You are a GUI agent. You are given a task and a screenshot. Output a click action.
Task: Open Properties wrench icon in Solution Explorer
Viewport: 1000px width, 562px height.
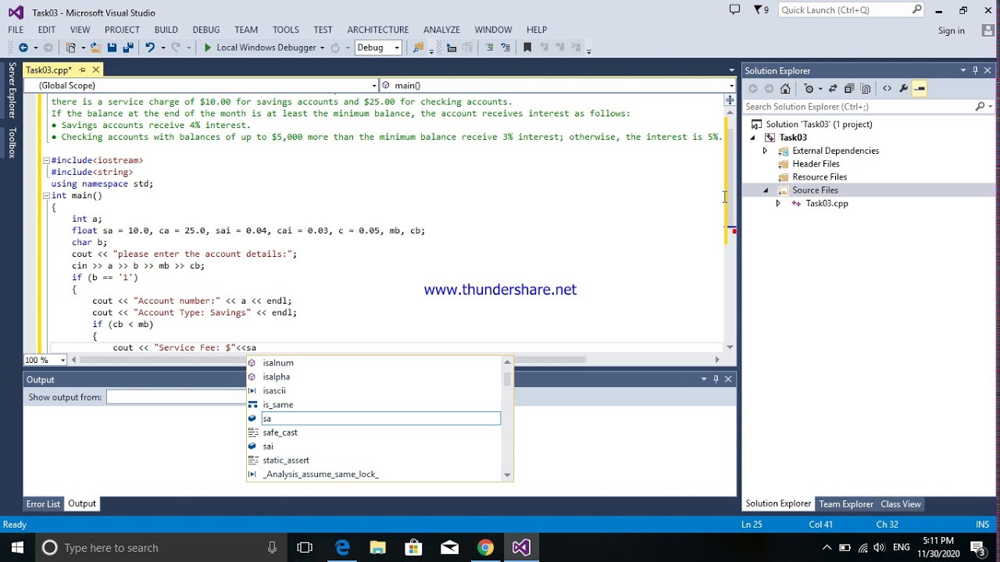pos(903,88)
